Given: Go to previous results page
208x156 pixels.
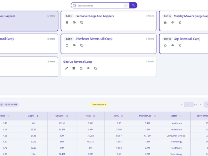Looking at the screenshot, I should click(x=181, y=104).
